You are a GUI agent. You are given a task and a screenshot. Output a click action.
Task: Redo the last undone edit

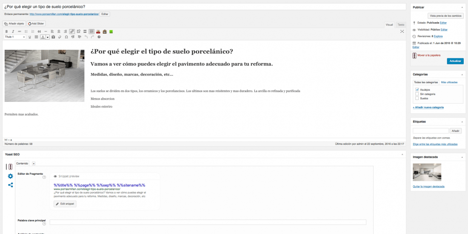[x=92, y=37]
